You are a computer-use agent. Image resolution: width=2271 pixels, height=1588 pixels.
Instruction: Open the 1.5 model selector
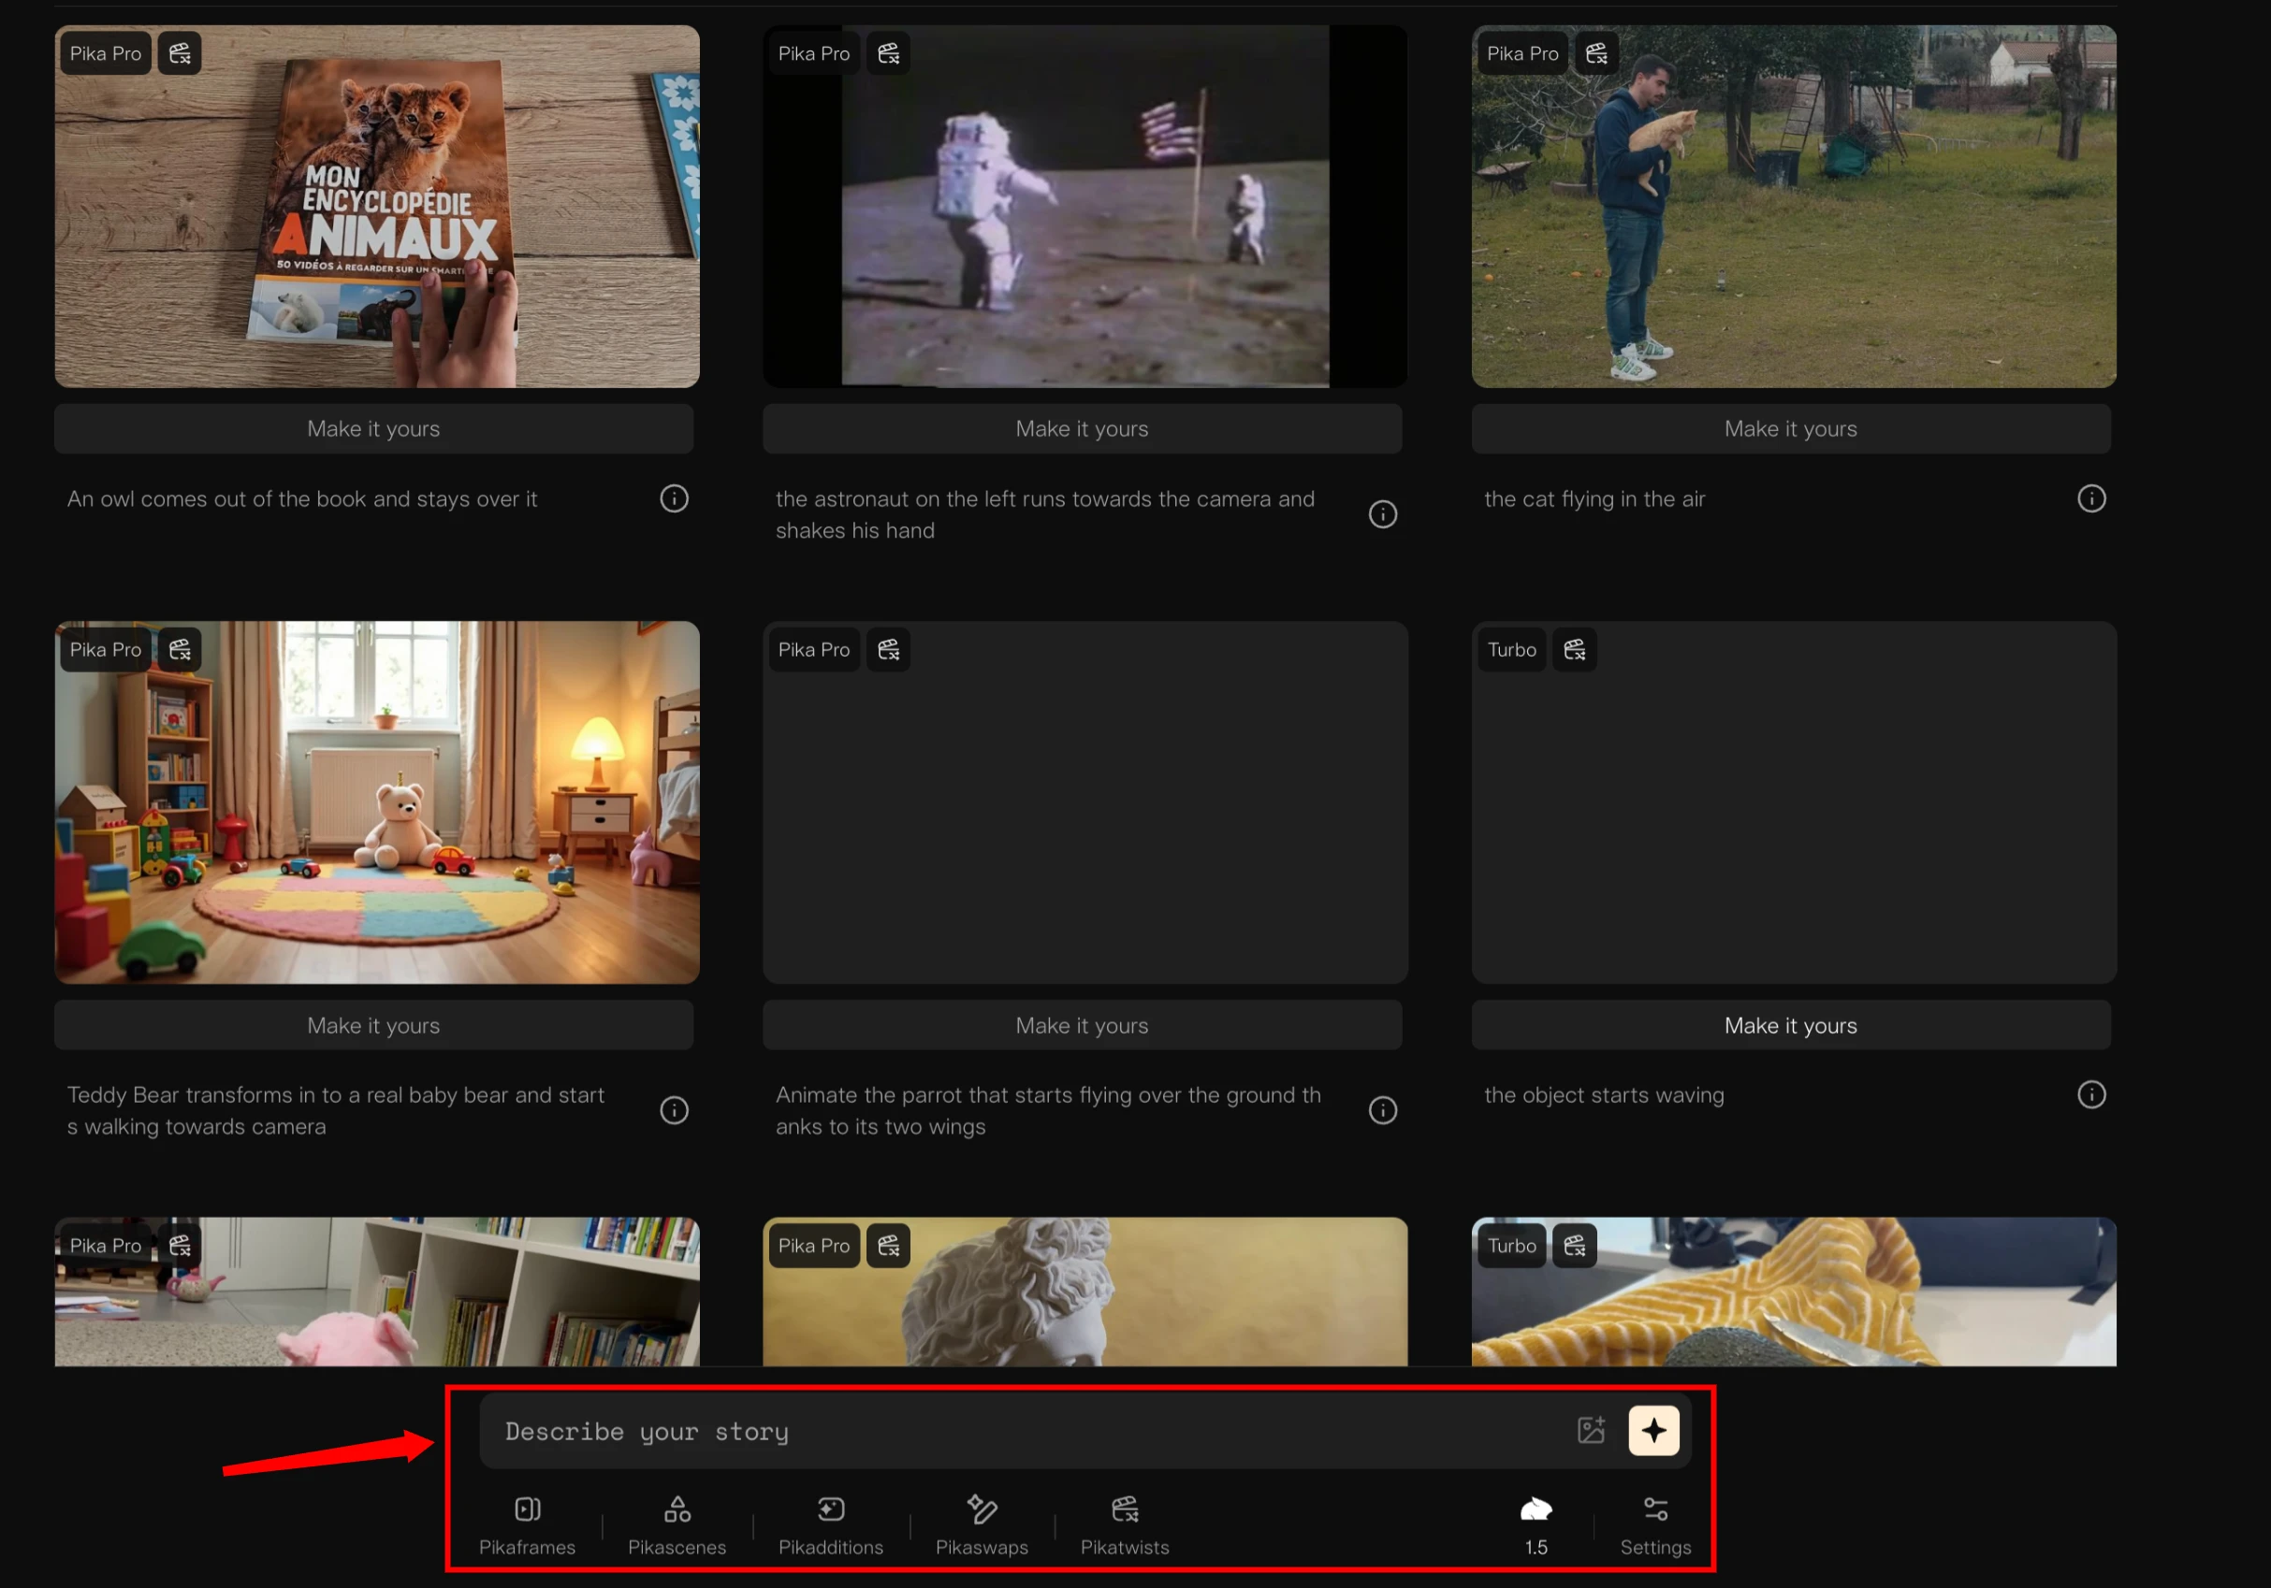[1536, 1525]
